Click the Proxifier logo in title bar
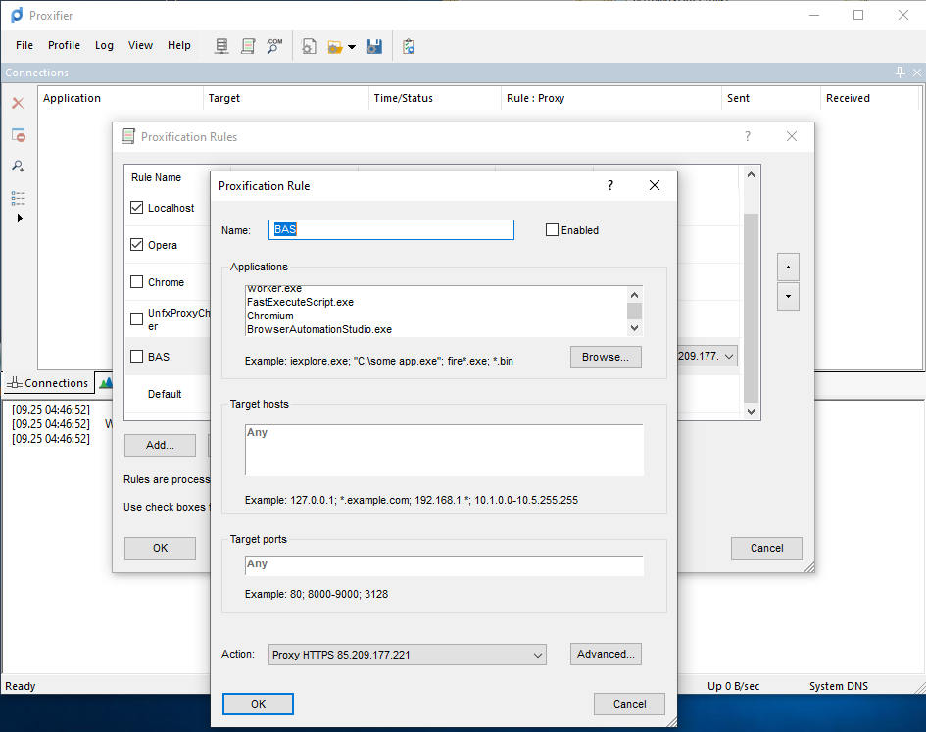Image resolution: width=926 pixels, height=732 pixels. pyautogui.click(x=17, y=15)
